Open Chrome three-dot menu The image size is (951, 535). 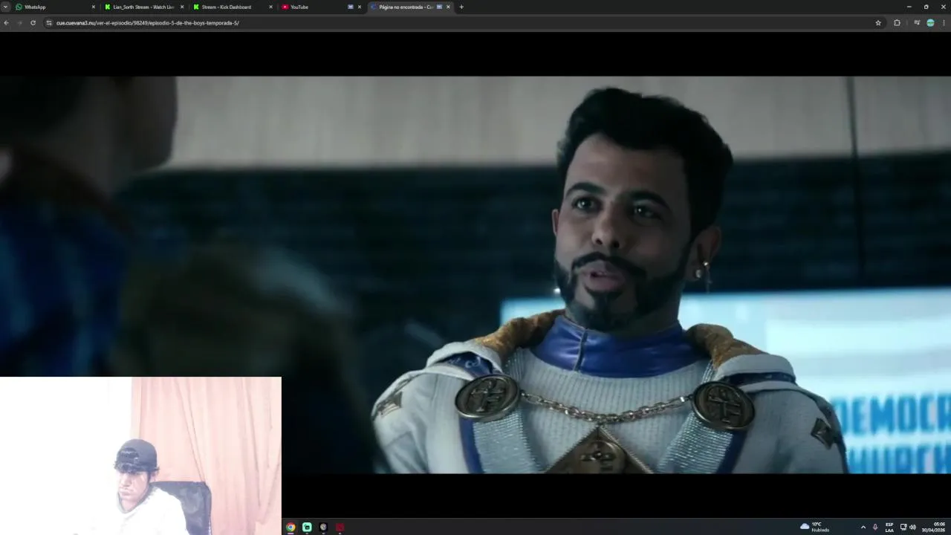(x=944, y=23)
